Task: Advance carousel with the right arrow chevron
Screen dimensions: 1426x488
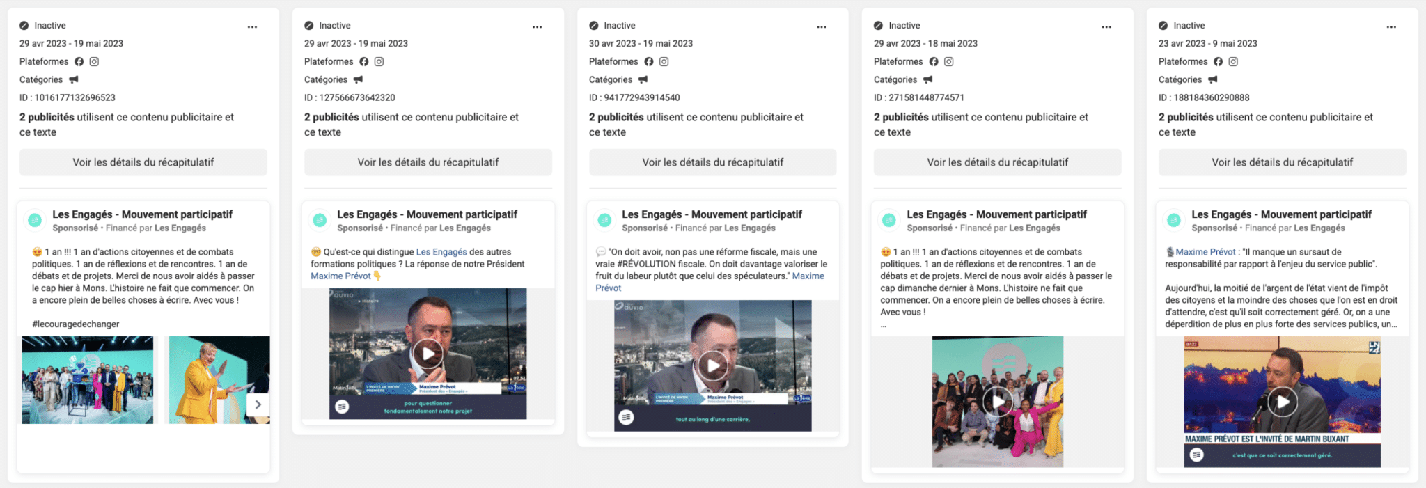Action: (x=258, y=404)
